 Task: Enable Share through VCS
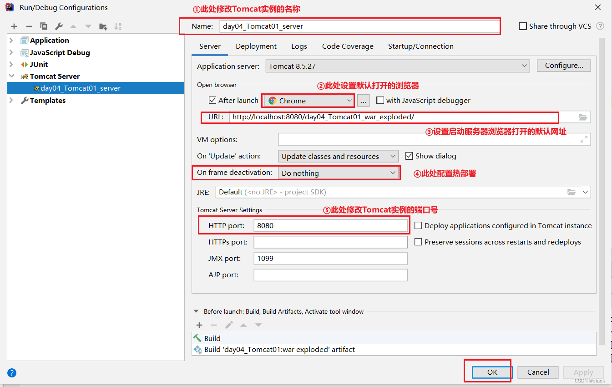(523, 26)
